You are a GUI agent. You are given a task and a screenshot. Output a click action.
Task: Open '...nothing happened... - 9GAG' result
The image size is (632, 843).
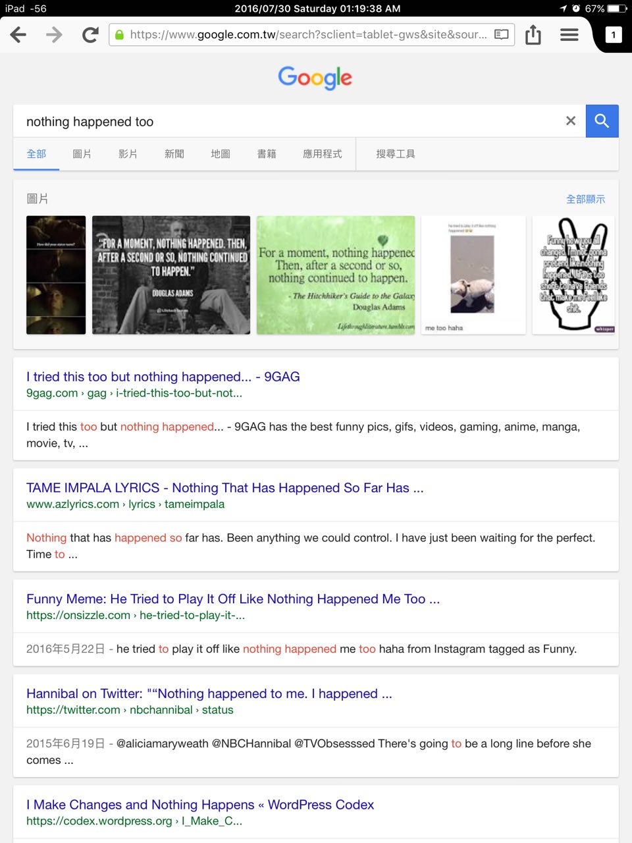[x=163, y=377]
